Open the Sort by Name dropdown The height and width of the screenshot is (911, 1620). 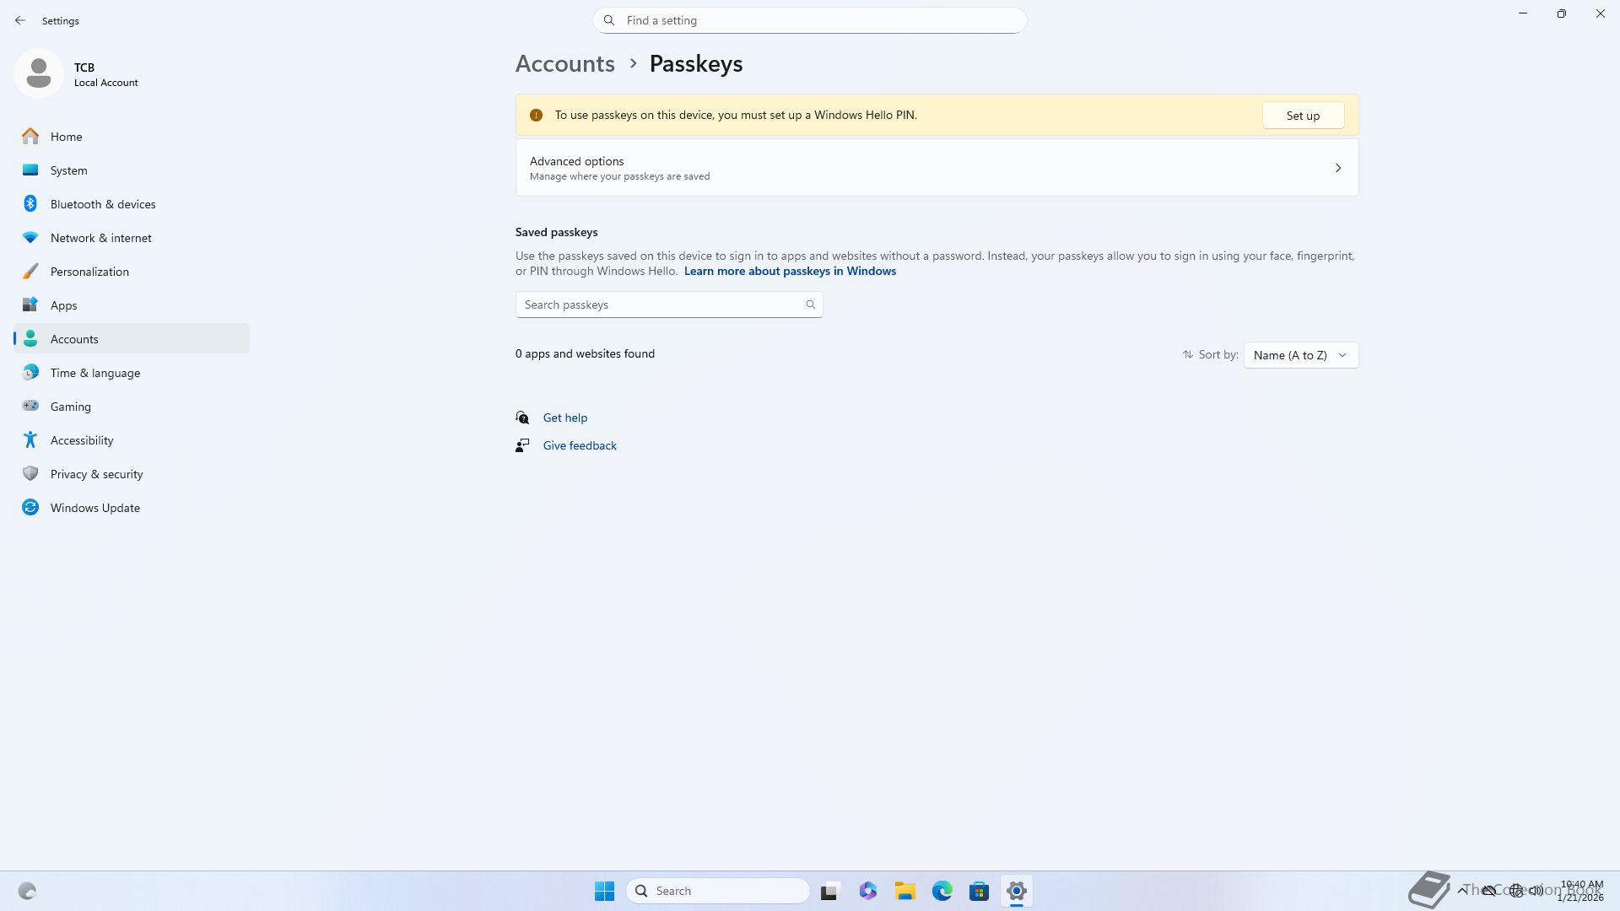click(1300, 355)
